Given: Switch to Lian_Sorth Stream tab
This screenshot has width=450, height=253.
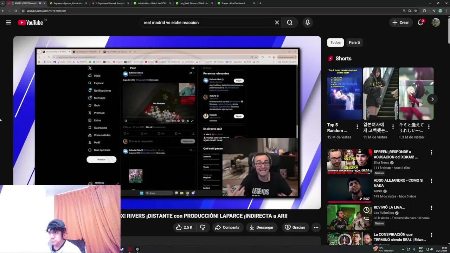Looking at the screenshot, I should coord(193,3).
